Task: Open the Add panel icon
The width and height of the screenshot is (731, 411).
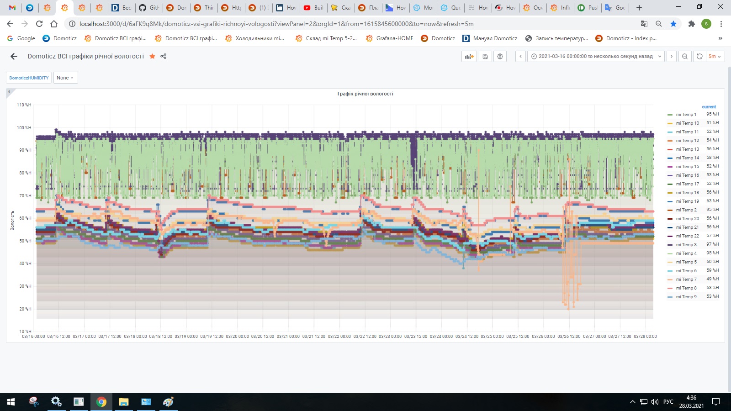Action: pos(469,56)
